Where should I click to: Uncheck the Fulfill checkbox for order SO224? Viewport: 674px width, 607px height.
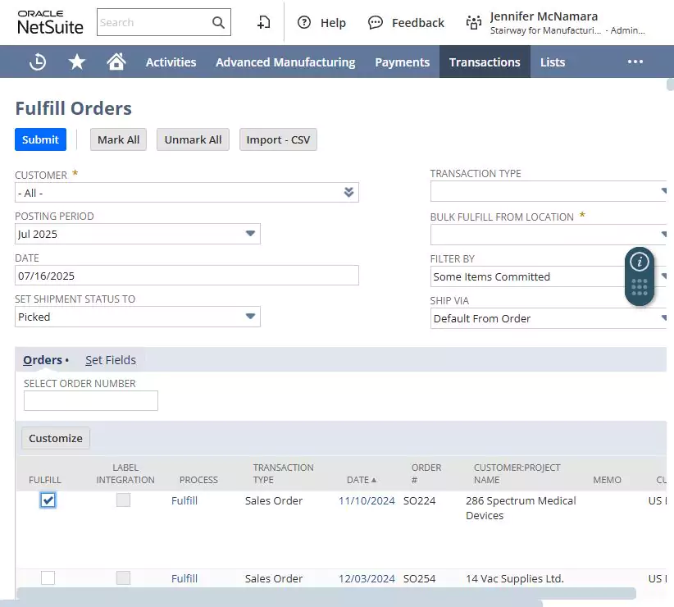point(48,500)
